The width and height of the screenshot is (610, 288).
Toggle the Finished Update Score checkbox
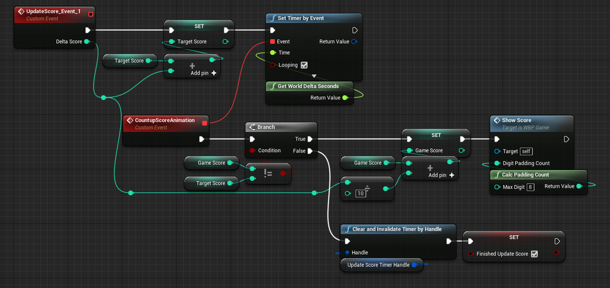(534, 254)
